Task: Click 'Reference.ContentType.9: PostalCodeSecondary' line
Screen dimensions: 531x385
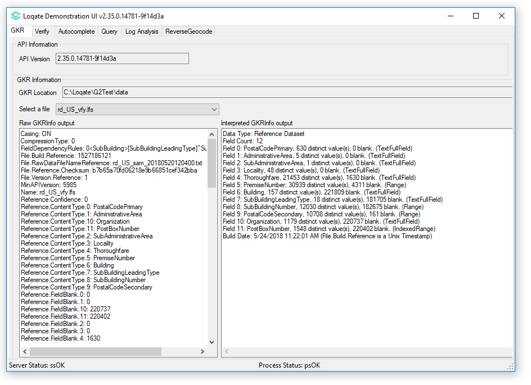Action: tap(87, 287)
